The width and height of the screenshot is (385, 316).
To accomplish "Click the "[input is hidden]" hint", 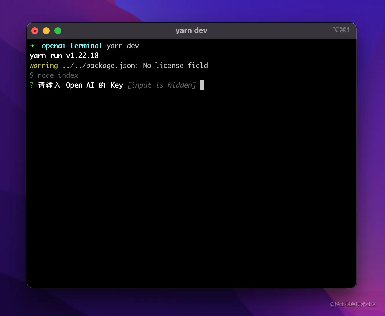I will tap(162, 85).
